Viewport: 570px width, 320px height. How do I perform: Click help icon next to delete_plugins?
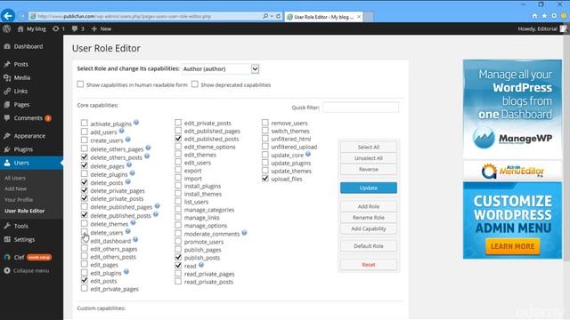pyautogui.click(x=133, y=173)
